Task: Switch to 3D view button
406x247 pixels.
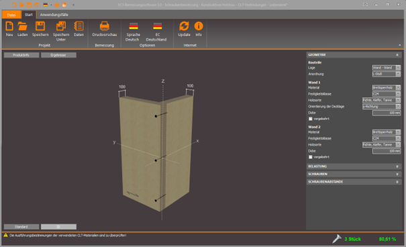Action: [x=58, y=227]
